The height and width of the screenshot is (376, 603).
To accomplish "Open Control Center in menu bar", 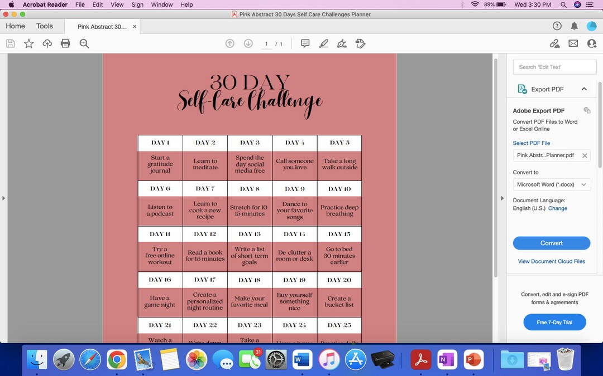I will point(590,4).
